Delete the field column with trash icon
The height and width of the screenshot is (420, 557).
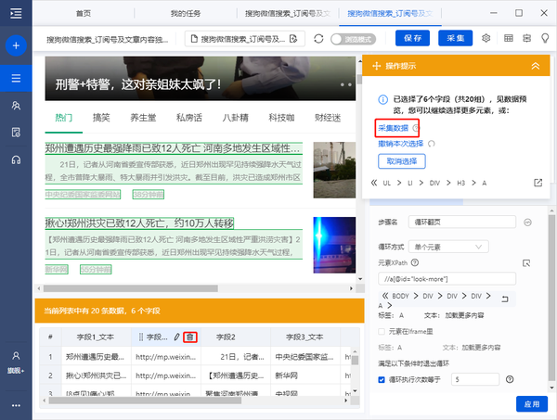(x=190, y=337)
